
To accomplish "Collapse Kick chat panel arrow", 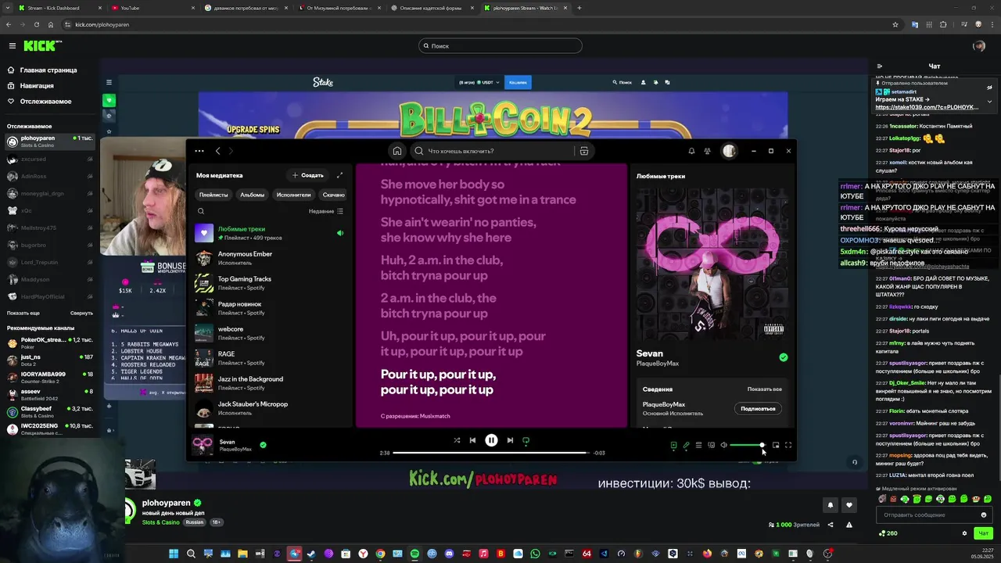I will tap(880, 66).
